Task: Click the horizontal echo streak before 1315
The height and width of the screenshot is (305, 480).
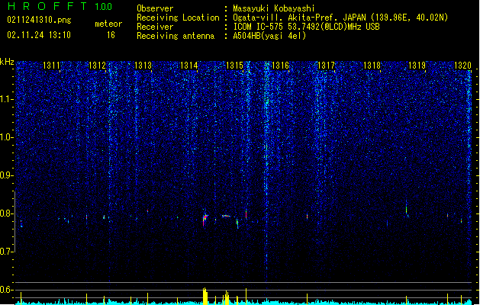Action: tap(226, 216)
